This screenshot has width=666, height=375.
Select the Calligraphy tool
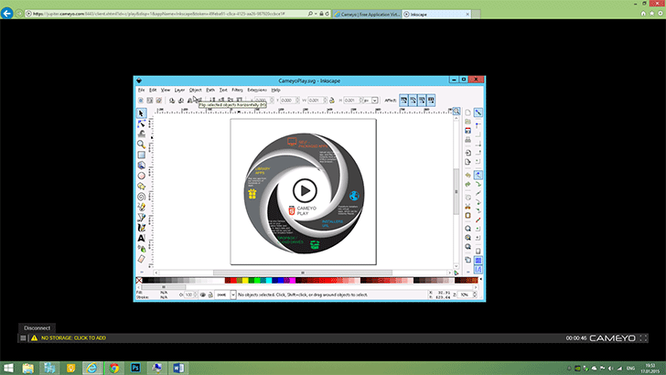142,228
